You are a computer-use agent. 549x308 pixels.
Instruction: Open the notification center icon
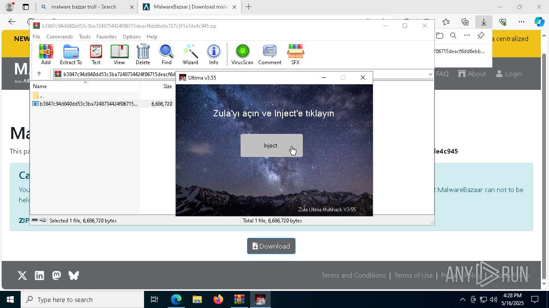pyautogui.click(x=535, y=299)
